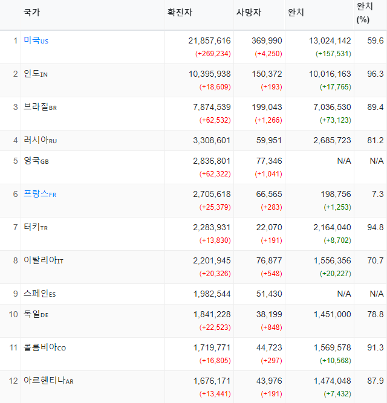This screenshot has width=387, height=403.
Task: Click Brazil confirmed cases 7,874,539
Action: point(212,107)
